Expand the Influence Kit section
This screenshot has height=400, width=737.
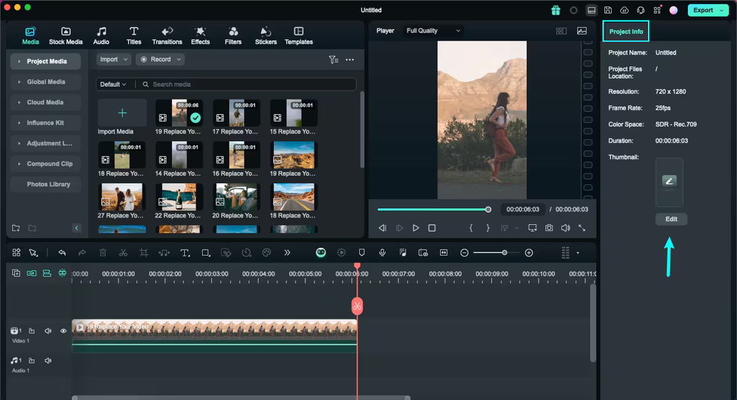[45, 123]
